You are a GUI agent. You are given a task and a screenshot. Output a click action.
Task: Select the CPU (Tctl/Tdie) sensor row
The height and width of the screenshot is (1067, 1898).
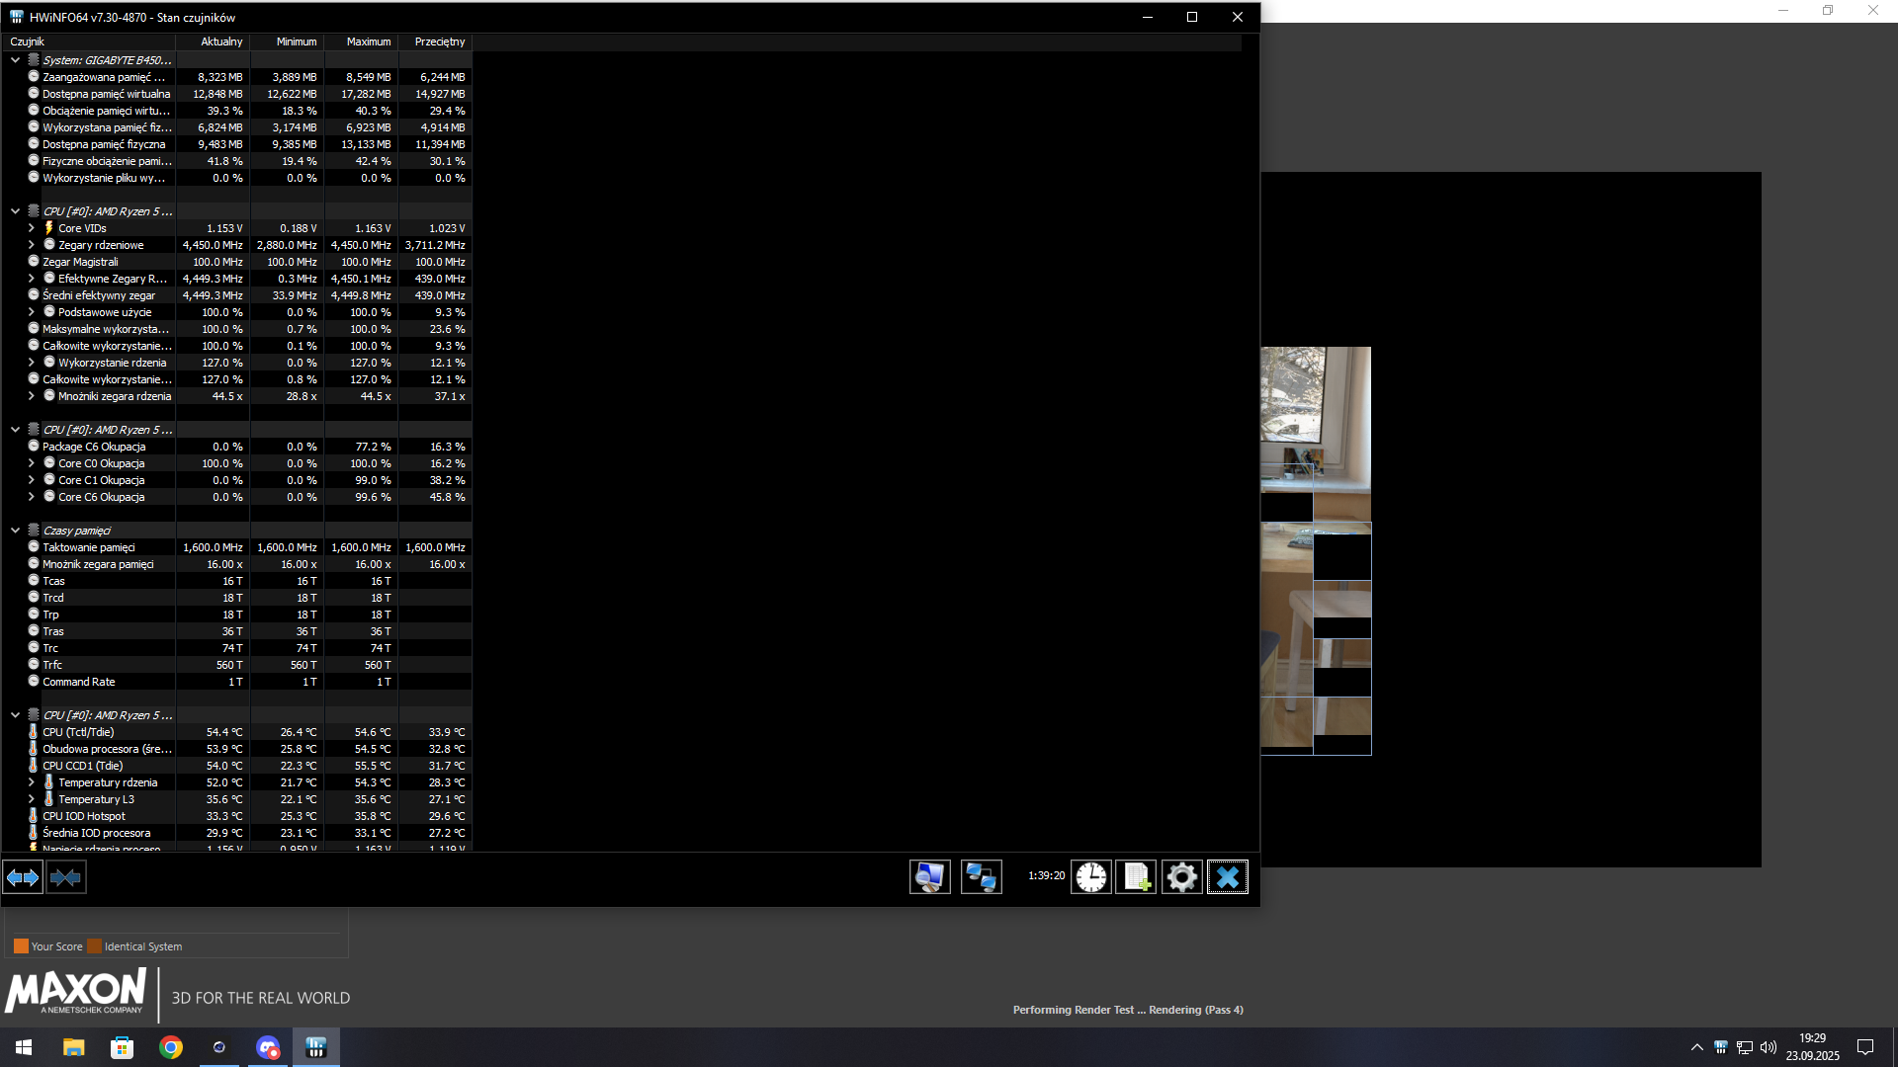click(79, 732)
